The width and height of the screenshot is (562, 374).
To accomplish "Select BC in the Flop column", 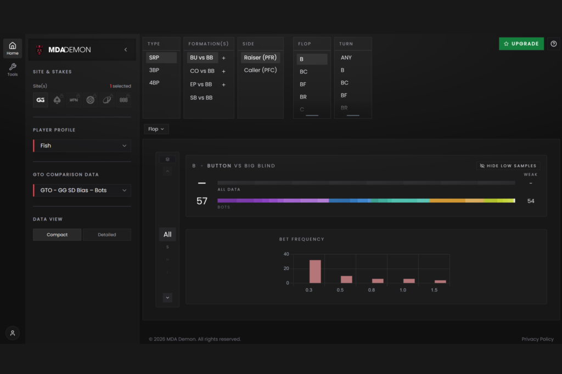I will [312, 72].
